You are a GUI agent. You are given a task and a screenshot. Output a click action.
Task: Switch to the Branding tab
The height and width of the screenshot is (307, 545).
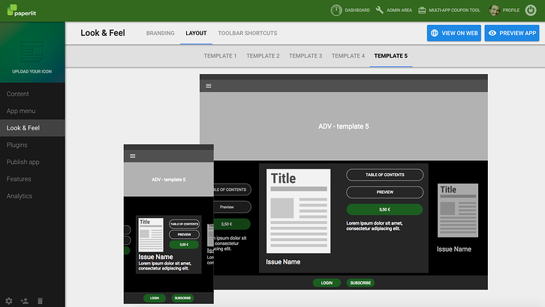[x=160, y=33]
